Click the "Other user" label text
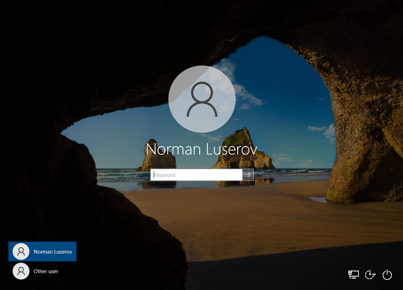The height and width of the screenshot is (290, 403). (x=46, y=271)
